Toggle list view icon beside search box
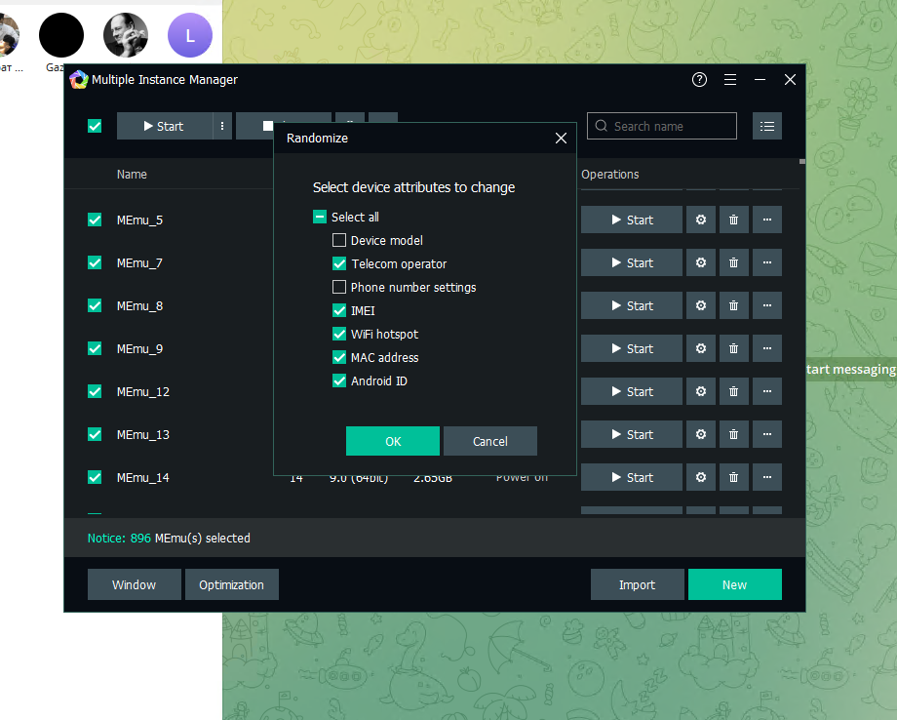This screenshot has width=897, height=720. point(767,126)
